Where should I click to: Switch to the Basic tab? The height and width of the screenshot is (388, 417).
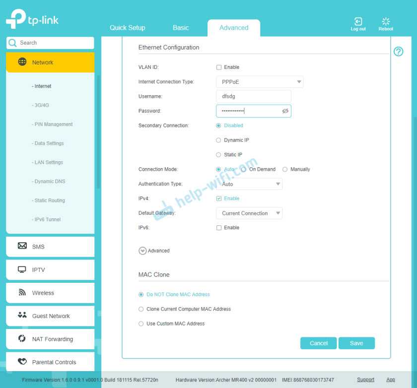coord(181,28)
